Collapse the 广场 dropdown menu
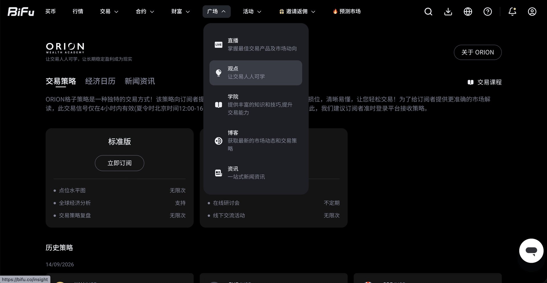The height and width of the screenshot is (283, 547). click(217, 12)
